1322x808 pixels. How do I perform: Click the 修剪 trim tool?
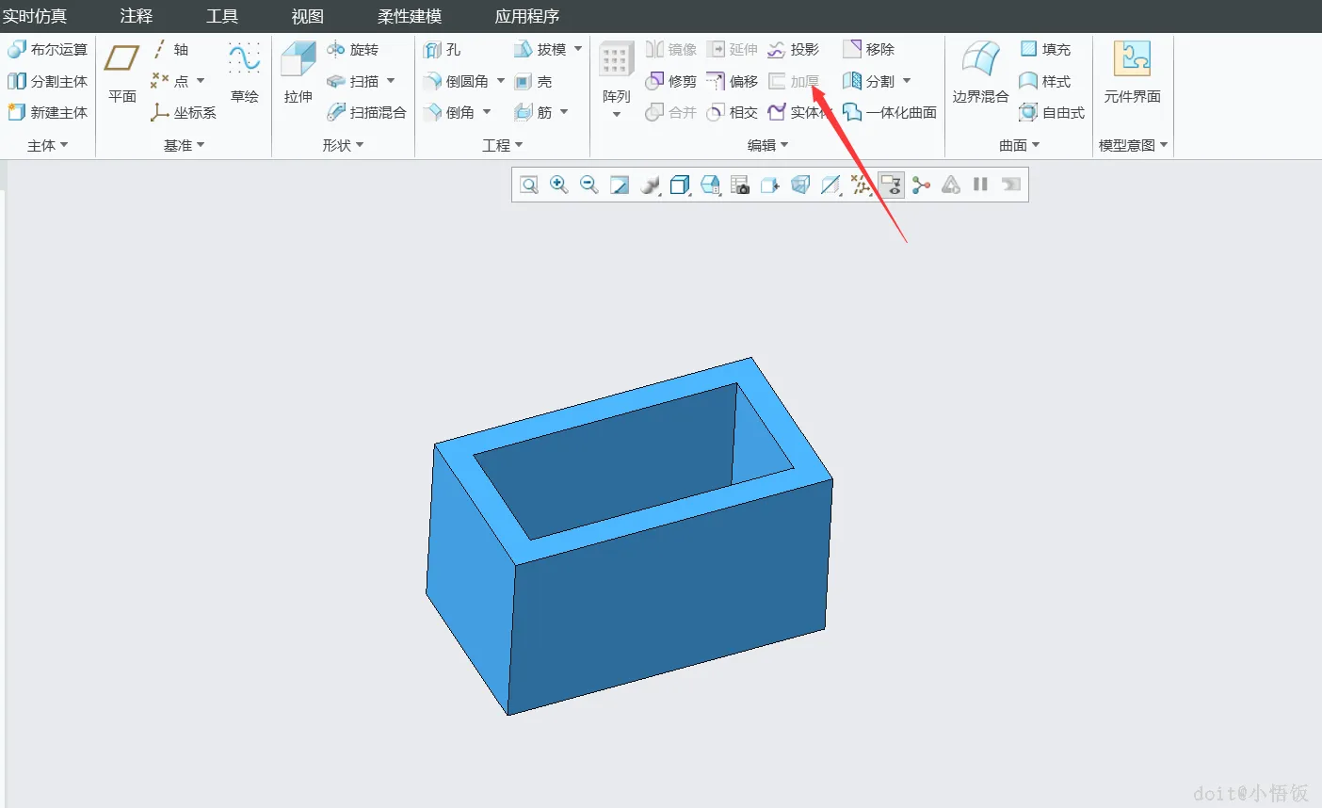click(x=671, y=81)
